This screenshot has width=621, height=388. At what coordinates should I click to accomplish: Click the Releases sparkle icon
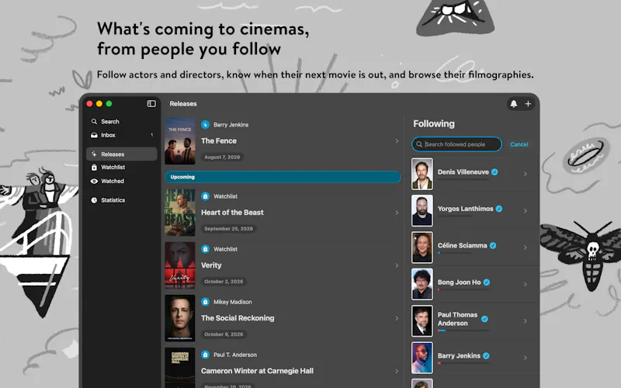tap(94, 154)
